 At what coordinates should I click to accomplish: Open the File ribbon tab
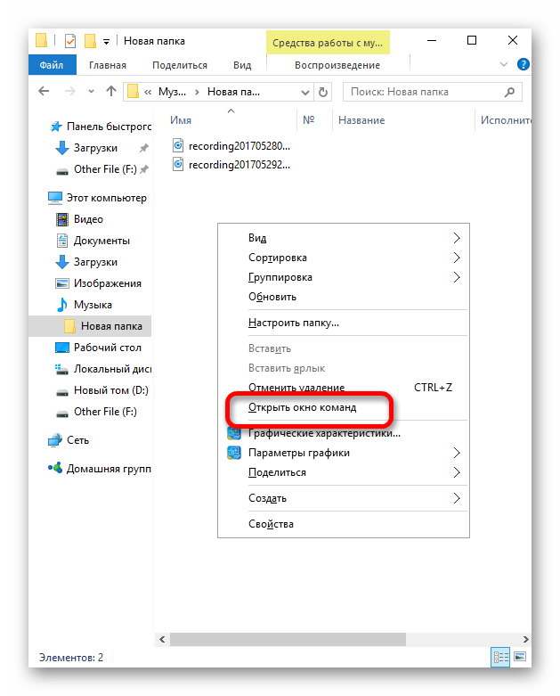(x=52, y=65)
